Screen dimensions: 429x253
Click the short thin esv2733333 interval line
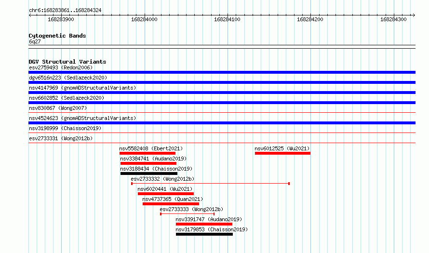click(x=188, y=214)
